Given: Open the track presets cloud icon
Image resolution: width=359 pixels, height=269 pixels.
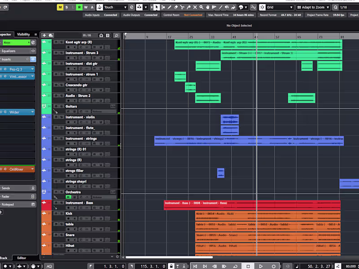Looking at the screenshot, I should pyautogui.click(x=51, y=35).
